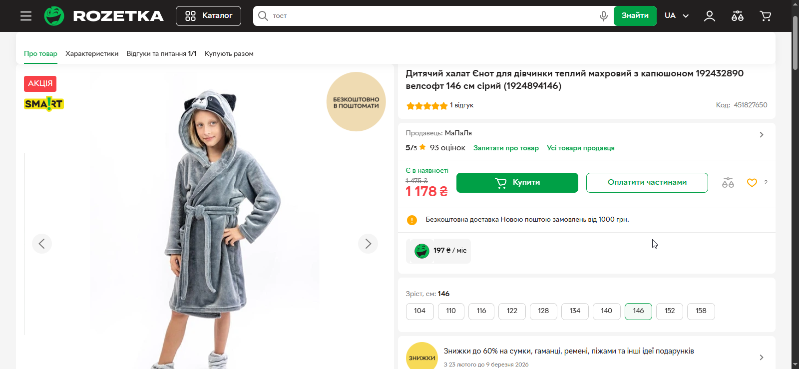Click the Rozetka smiley logo
Viewport: 799px width, 369px height.
pos(54,16)
